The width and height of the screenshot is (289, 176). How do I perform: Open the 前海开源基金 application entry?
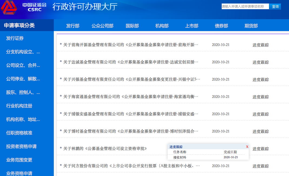coord(131,45)
